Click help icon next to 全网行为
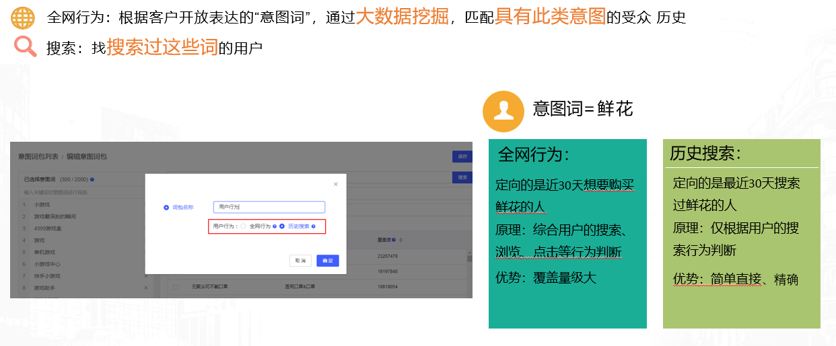The image size is (836, 346). click(275, 226)
